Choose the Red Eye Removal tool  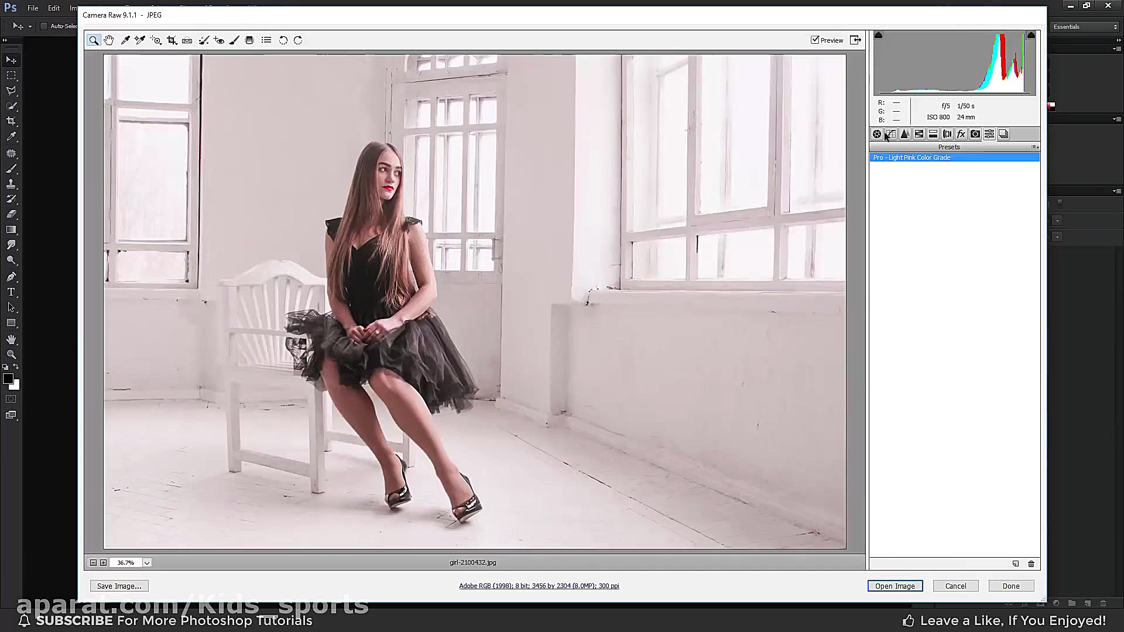[219, 40]
